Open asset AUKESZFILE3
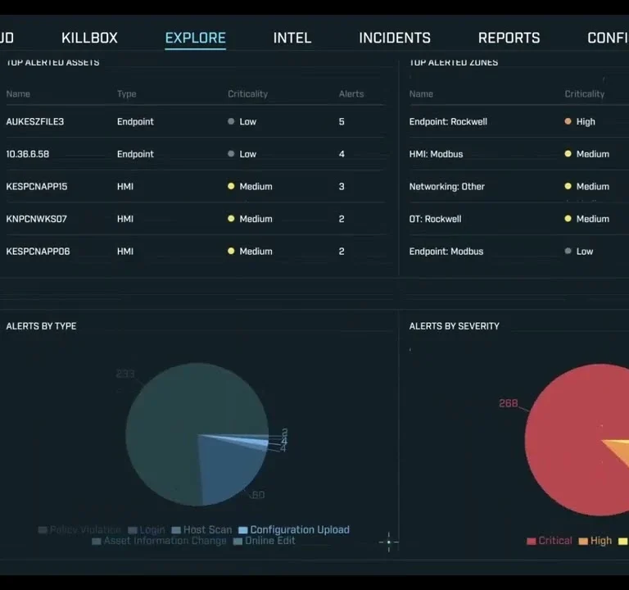The width and height of the screenshot is (629, 590). (35, 121)
